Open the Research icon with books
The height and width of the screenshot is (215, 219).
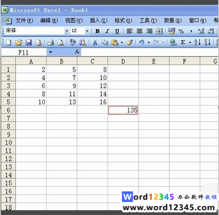[83, 42]
